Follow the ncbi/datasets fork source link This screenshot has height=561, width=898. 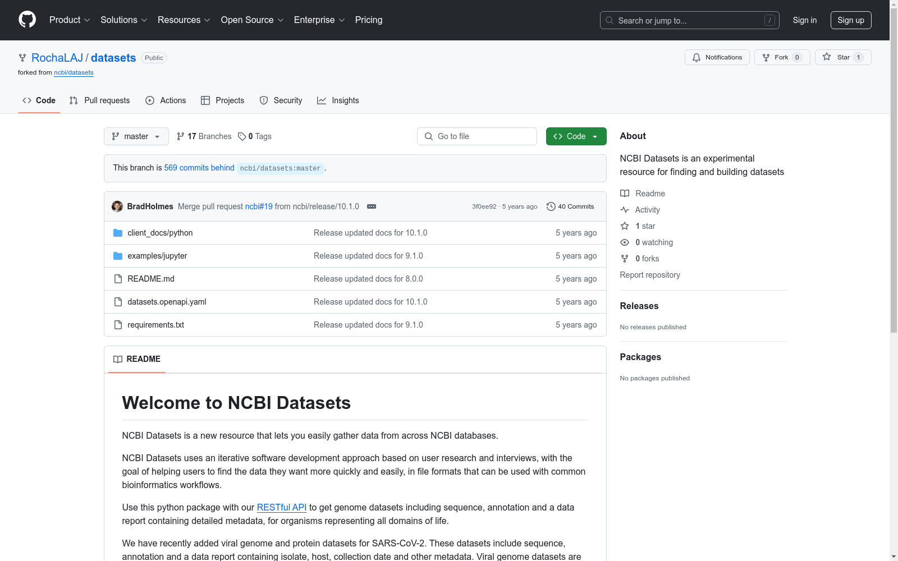coord(74,72)
